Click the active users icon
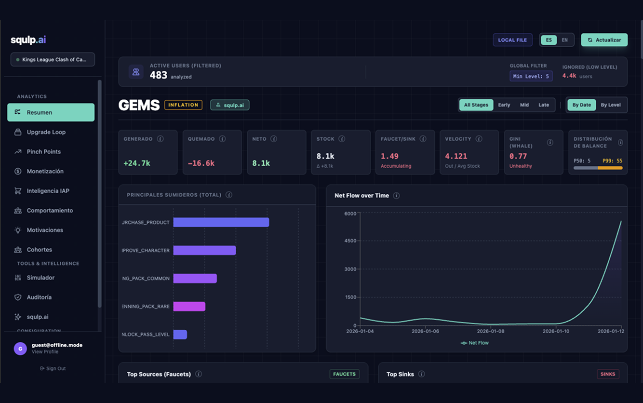The height and width of the screenshot is (403, 643). pyautogui.click(x=136, y=72)
